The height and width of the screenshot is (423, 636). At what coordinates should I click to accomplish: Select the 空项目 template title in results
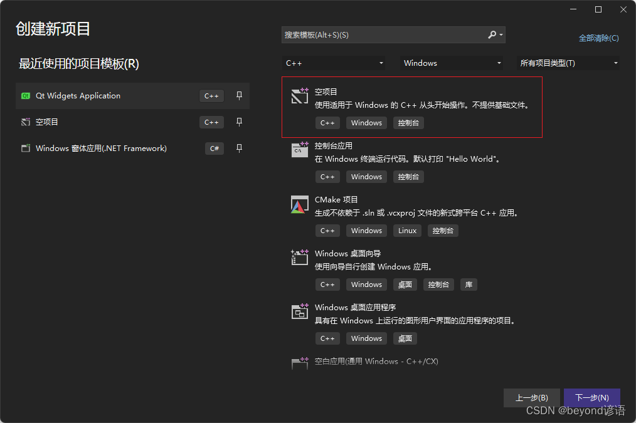(326, 92)
